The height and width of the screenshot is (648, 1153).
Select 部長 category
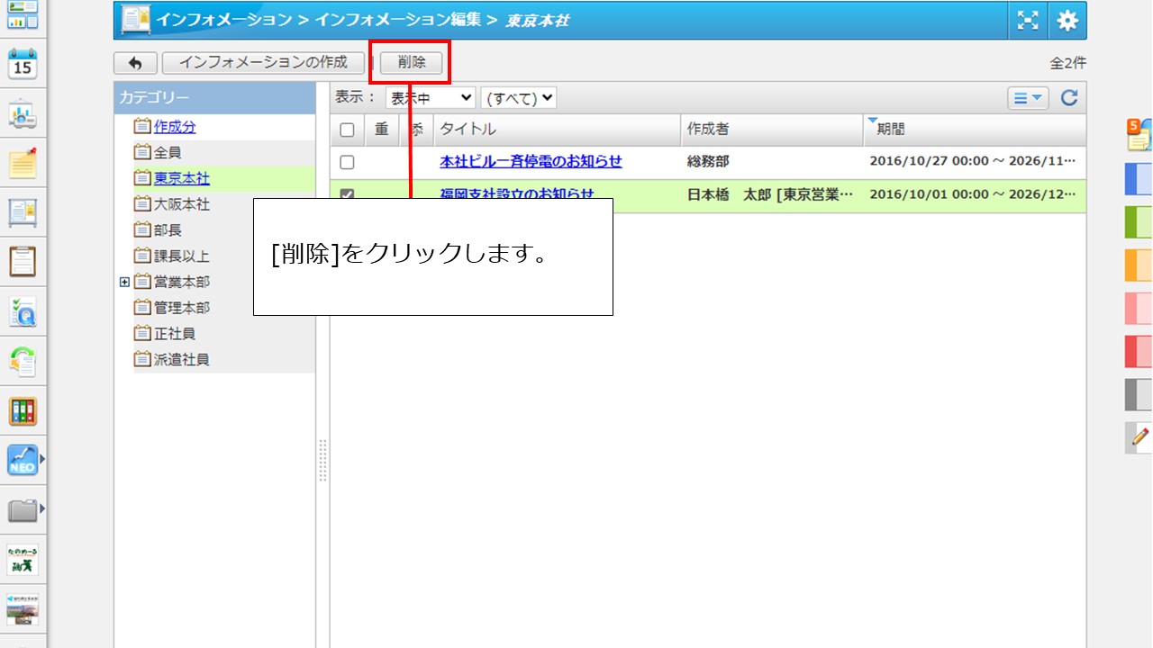[168, 230]
